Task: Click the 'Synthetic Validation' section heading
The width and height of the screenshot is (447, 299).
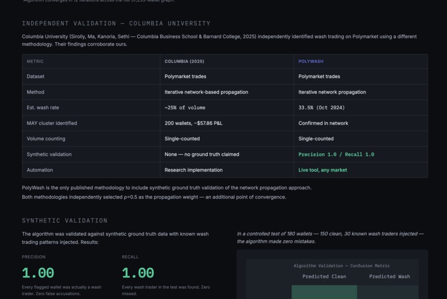Action: tap(65, 221)
